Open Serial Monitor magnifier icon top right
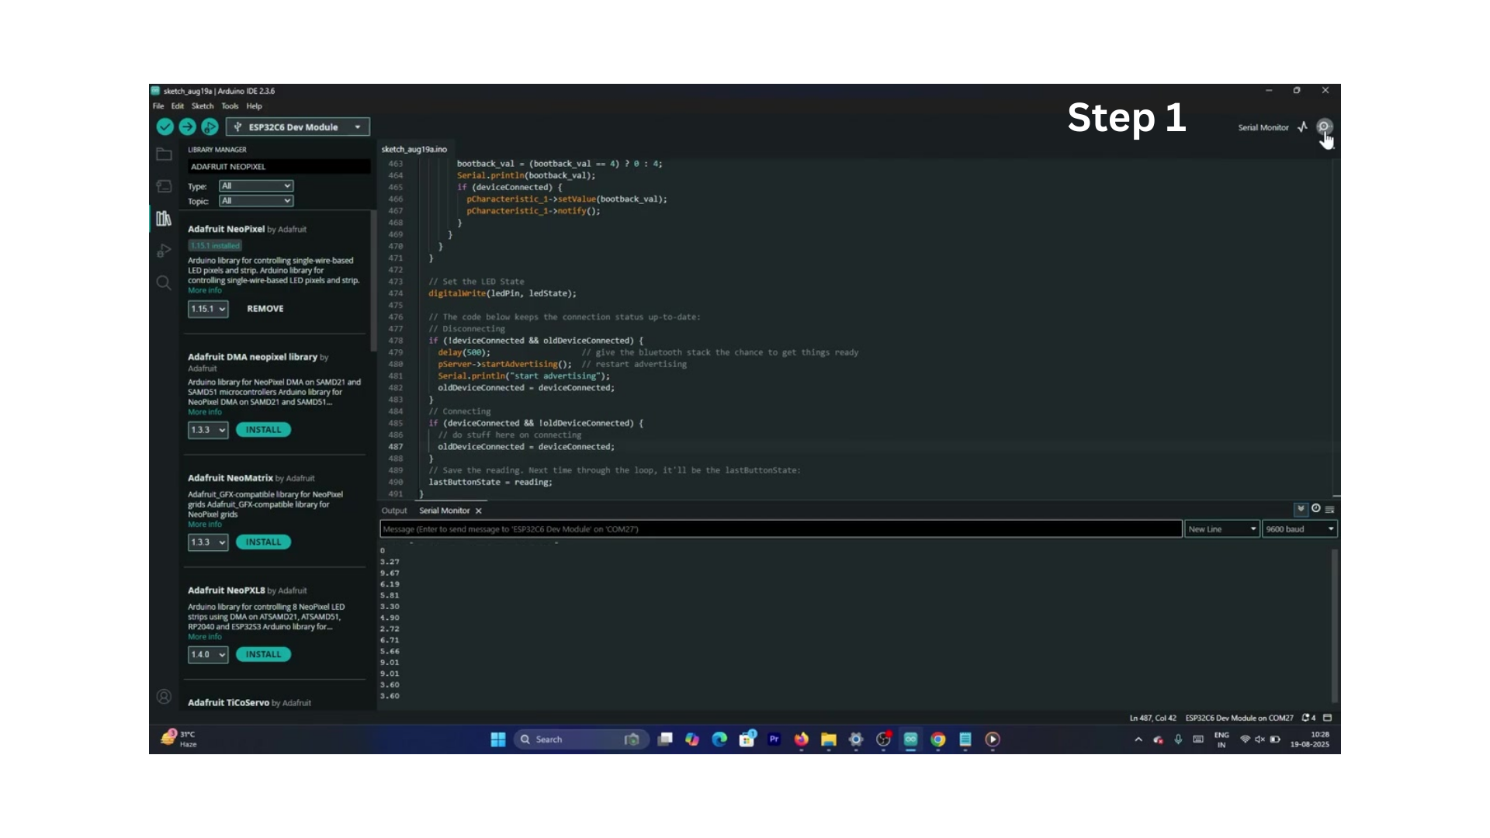Viewport: 1490px width, 838px height. click(1324, 126)
